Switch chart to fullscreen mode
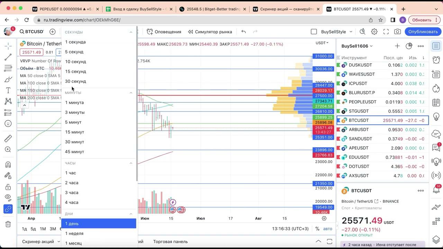The image size is (443, 249). 386,31
